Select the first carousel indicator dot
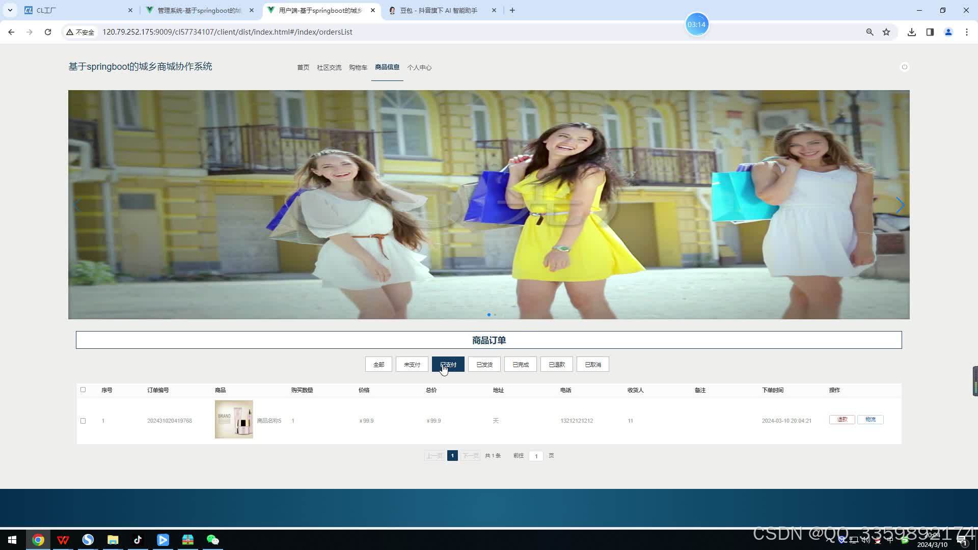This screenshot has height=550, width=978. (489, 315)
